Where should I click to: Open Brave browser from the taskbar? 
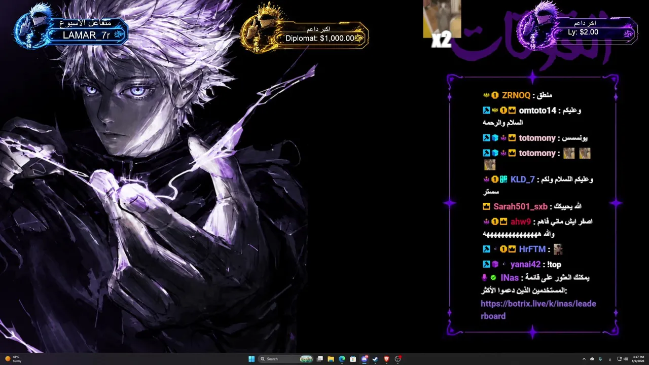(386, 359)
